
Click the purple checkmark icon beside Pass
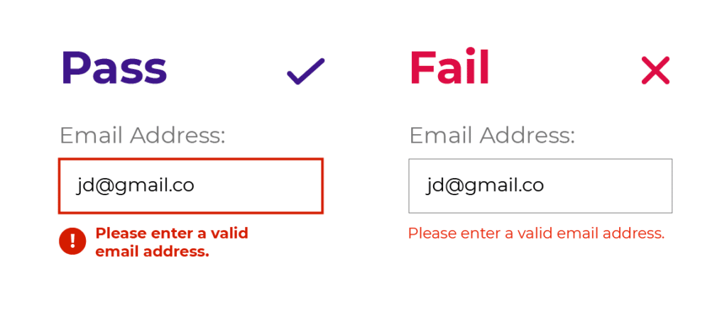[306, 72]
